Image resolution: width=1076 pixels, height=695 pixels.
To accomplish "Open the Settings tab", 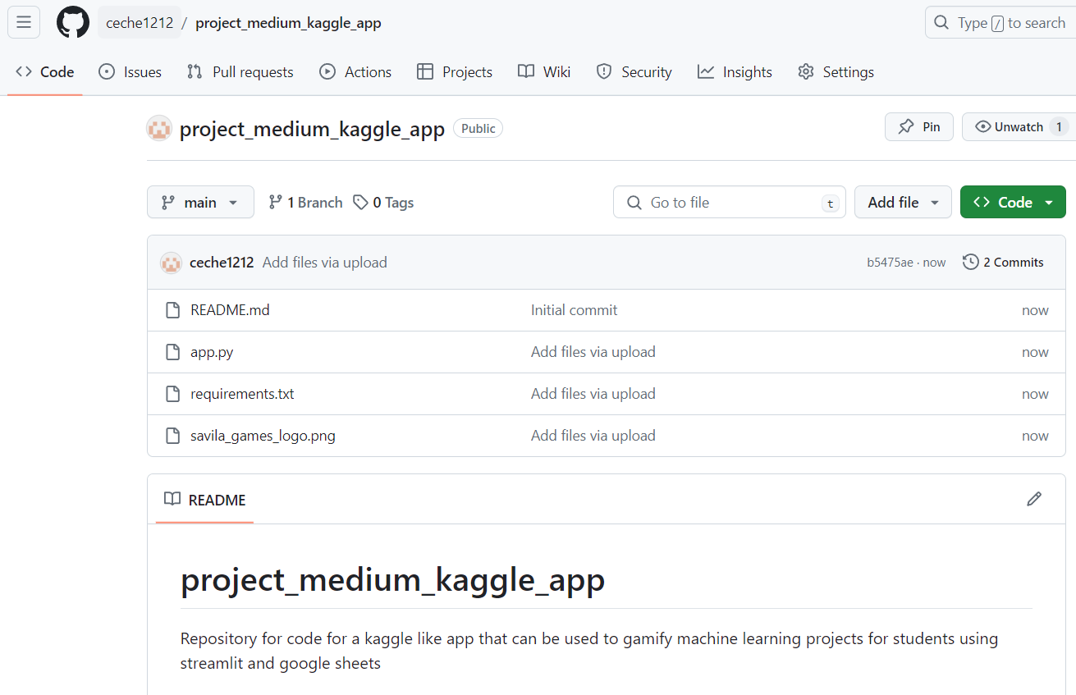I will (x=836, y=72).
